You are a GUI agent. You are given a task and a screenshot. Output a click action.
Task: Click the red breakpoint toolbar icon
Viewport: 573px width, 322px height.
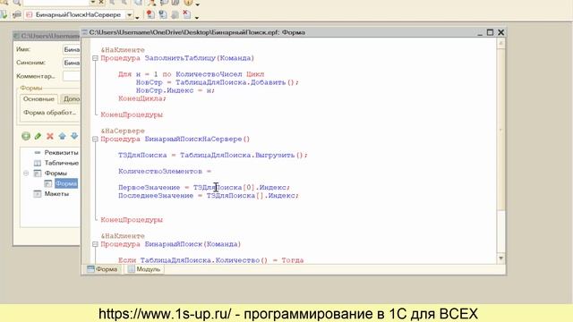[150, 14]
